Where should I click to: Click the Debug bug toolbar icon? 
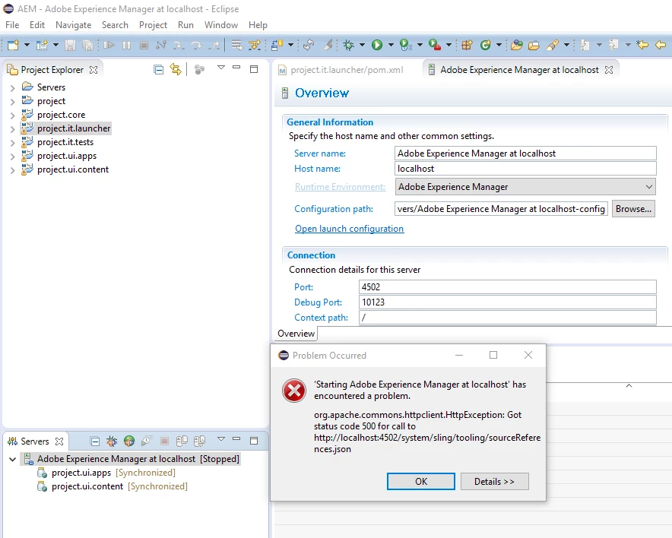click(x=348, y=45)
